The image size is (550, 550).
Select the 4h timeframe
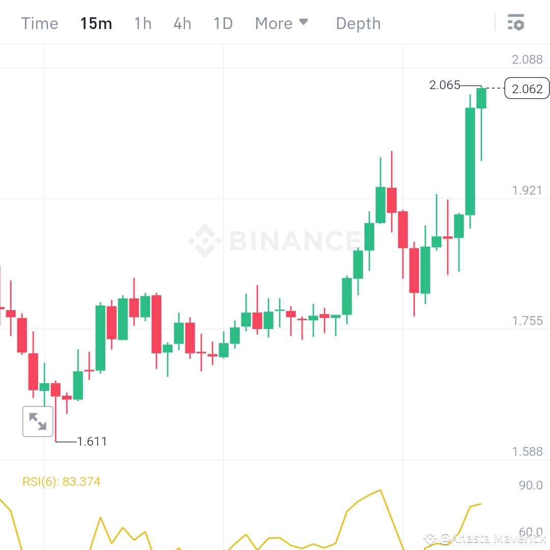(182, 23)
